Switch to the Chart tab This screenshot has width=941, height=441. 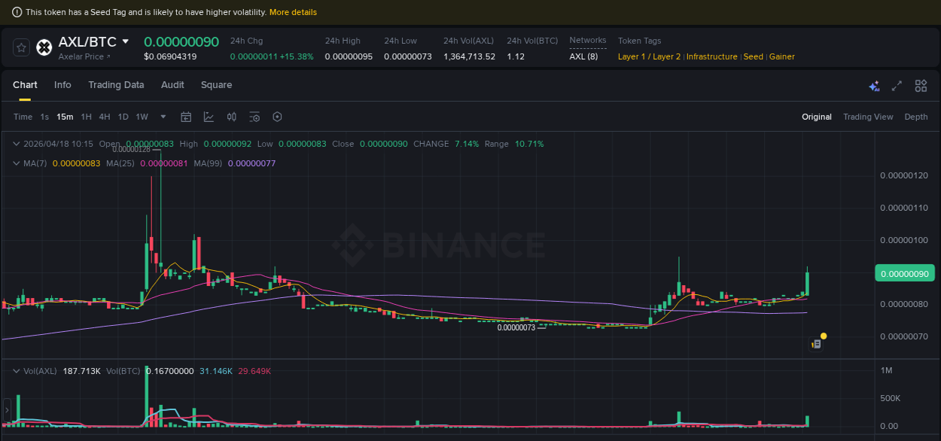click(x=25, y=85)
